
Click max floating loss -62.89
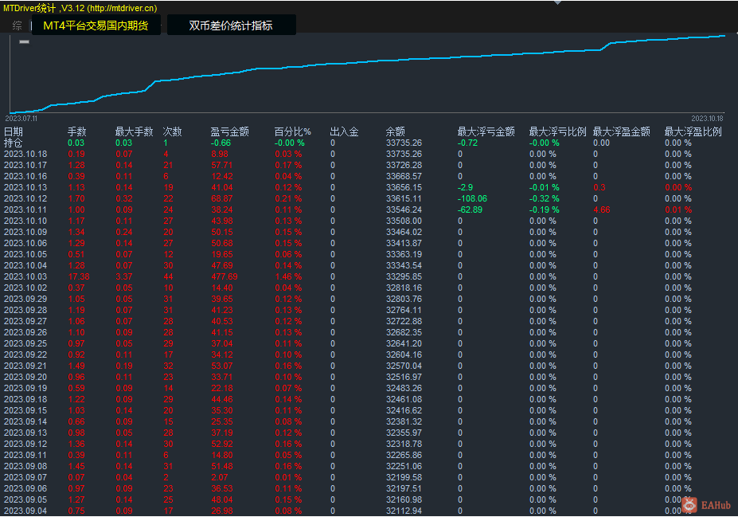click(471, 210)
